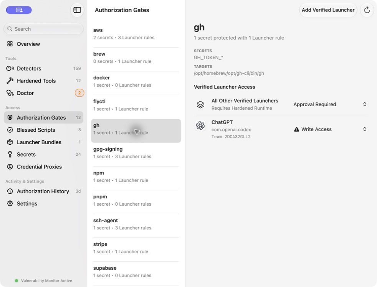Click the Detectors count 159
Viewport: 377px width, 287px height.
(x=77, y=68)
